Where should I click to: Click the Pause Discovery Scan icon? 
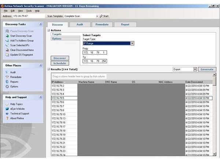[x=7, y=31]
